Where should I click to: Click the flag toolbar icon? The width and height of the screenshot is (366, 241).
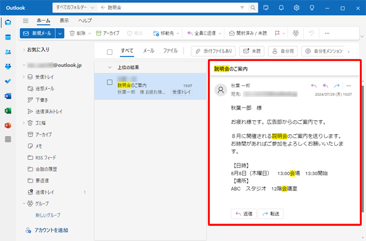point(278,34)
